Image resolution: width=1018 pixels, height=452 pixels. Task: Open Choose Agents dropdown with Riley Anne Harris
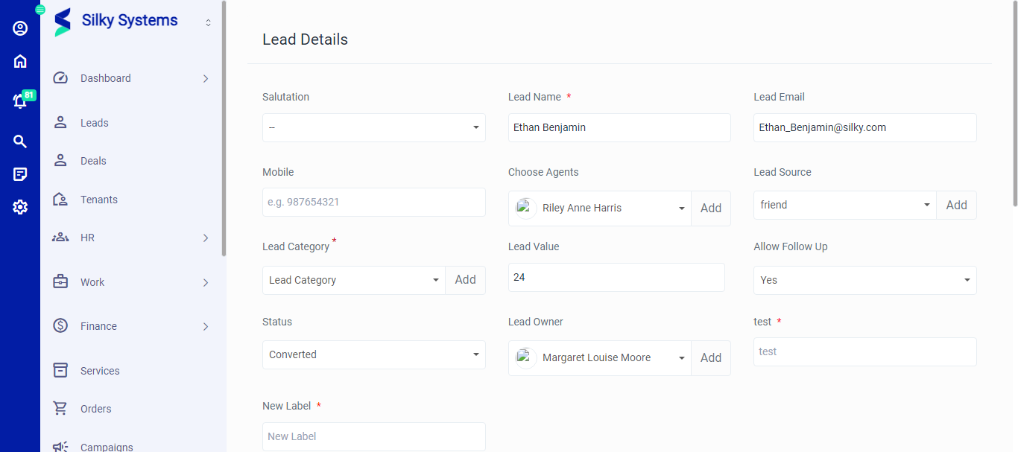600,209
